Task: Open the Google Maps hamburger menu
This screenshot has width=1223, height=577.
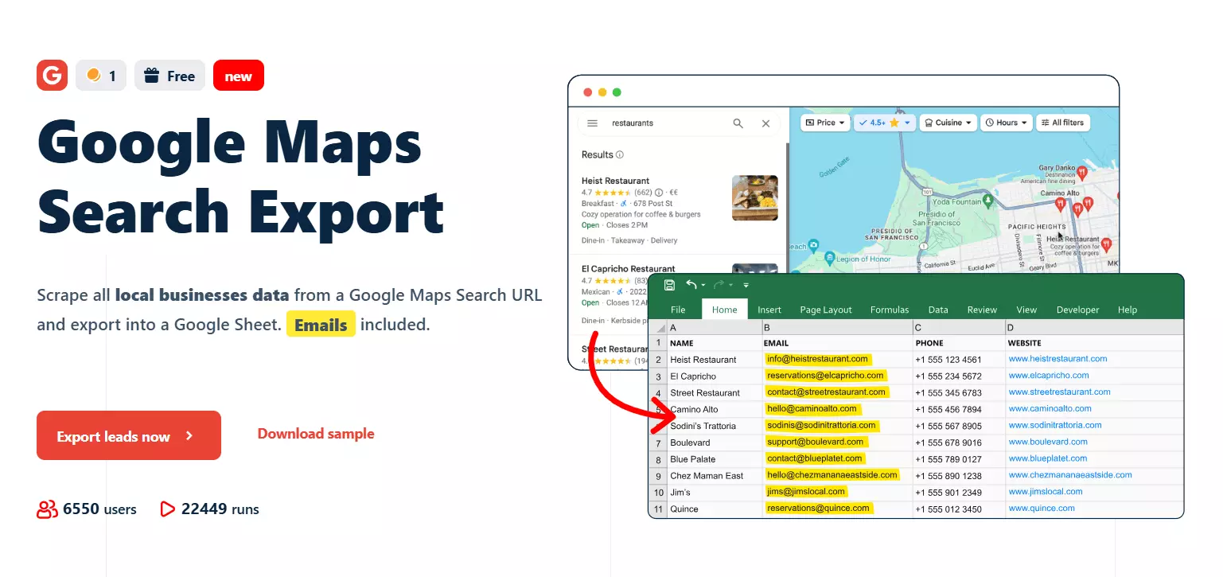Action: (592, 123)
